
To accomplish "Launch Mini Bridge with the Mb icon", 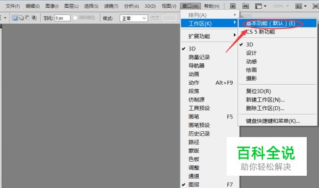I will [245, 6].
